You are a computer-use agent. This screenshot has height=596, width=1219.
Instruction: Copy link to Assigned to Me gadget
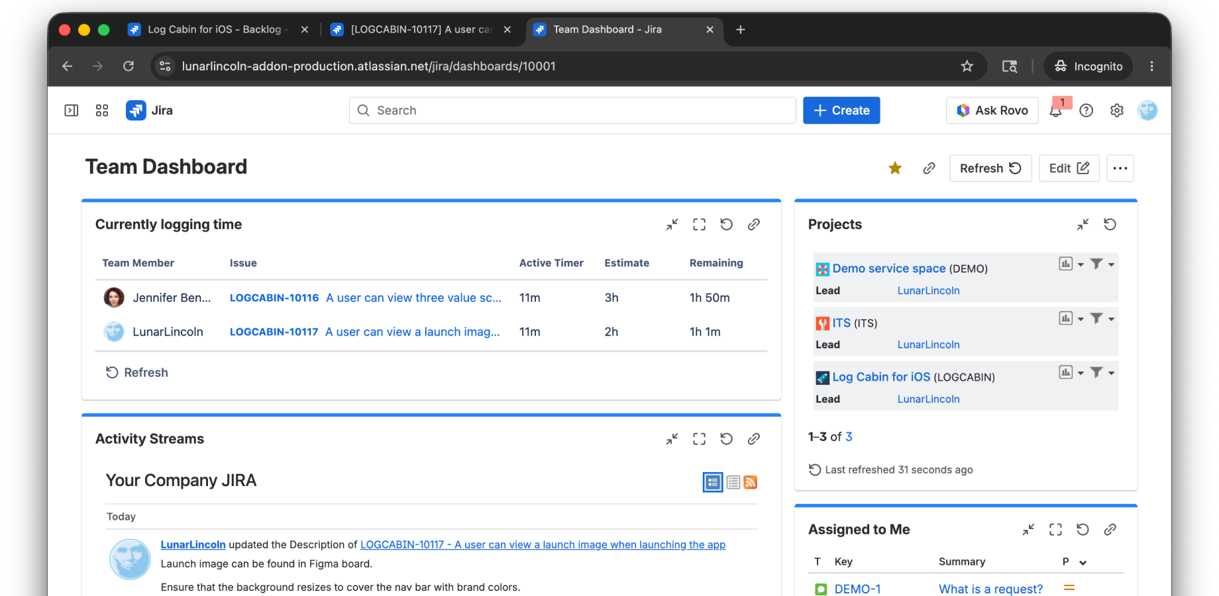tap(1110, 530)
